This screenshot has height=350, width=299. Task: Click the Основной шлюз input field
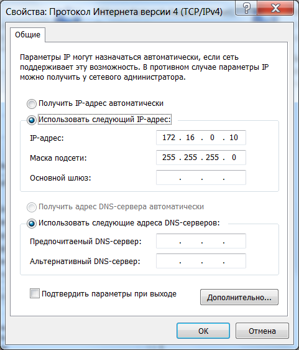coord(201,177)
